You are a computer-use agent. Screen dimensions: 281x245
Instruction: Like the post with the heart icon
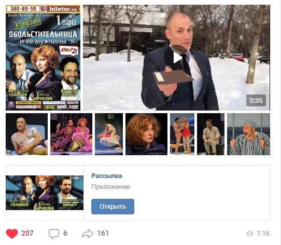[x=12, y=234]
